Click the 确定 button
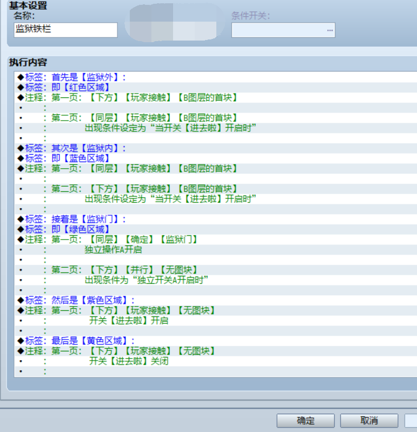 coord(306,421)
